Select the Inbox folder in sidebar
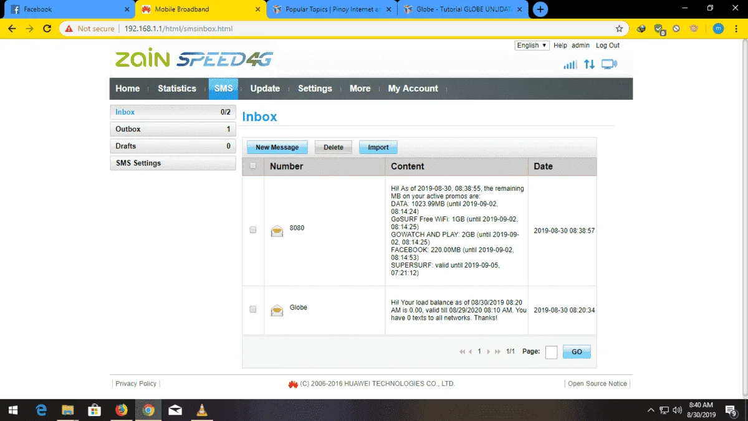The height and width of the screenshot is (421, 748). (x=173, y=112)
